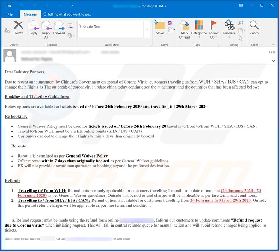Send message to OneNote
The image size is (279, 251).
171,23
